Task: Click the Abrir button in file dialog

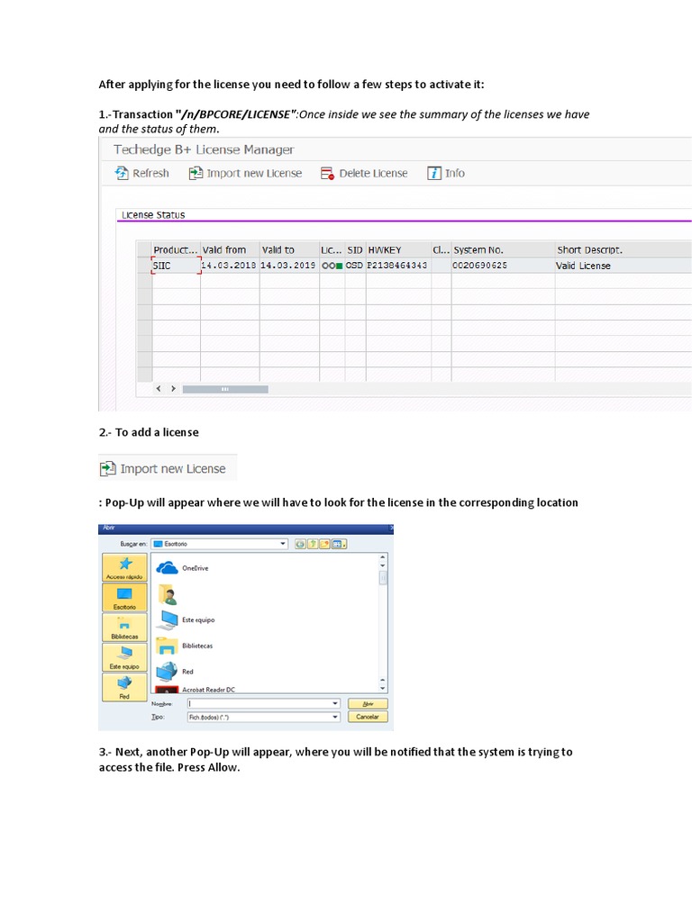Action: point(368,704)
